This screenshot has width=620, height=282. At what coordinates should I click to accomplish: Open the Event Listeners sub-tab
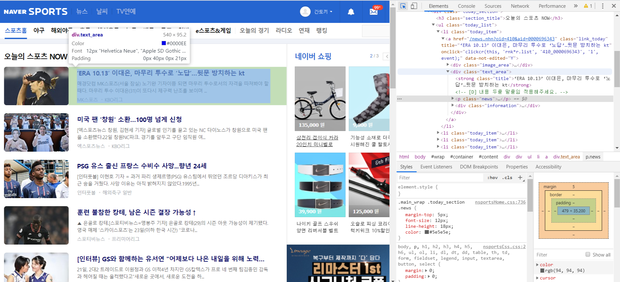click(436, 167)
